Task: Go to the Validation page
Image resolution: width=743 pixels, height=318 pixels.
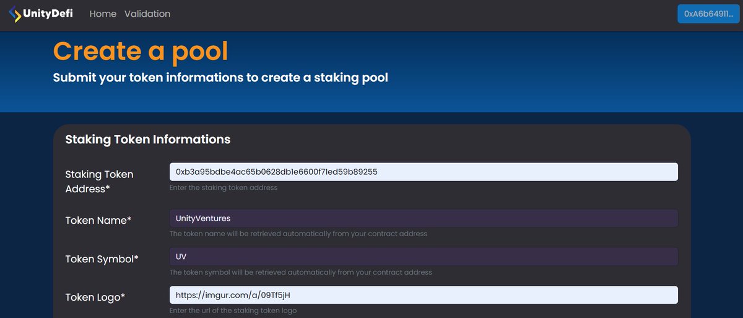Action: pos(147,14)
